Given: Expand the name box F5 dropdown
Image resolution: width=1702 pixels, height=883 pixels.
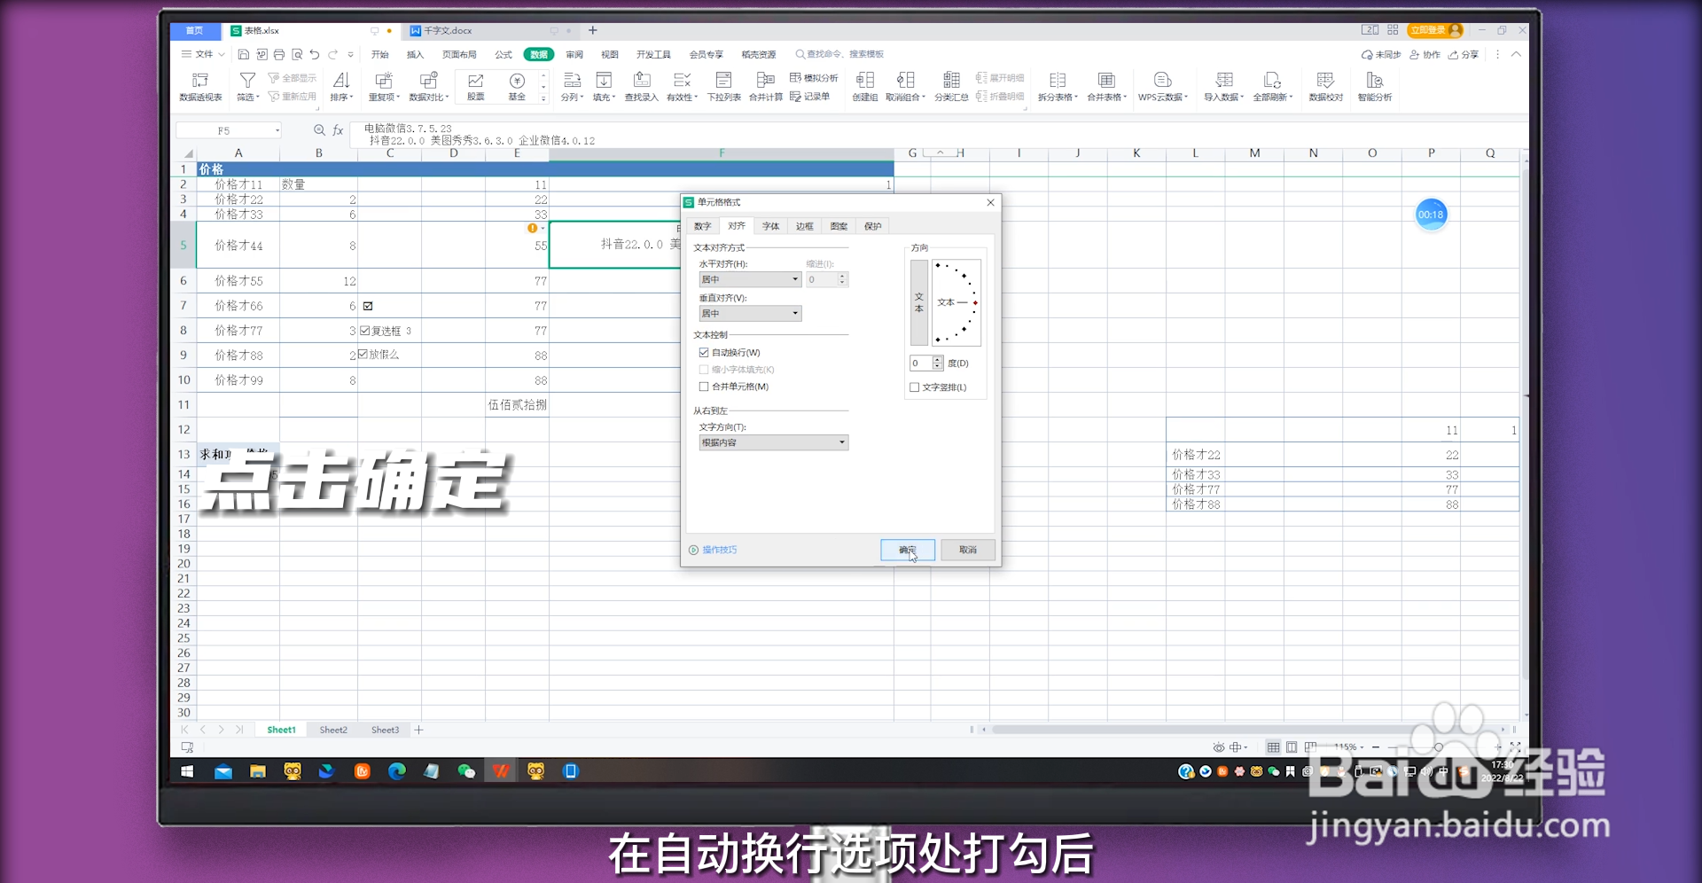Looking at the screenshot, I should (277, 130).
